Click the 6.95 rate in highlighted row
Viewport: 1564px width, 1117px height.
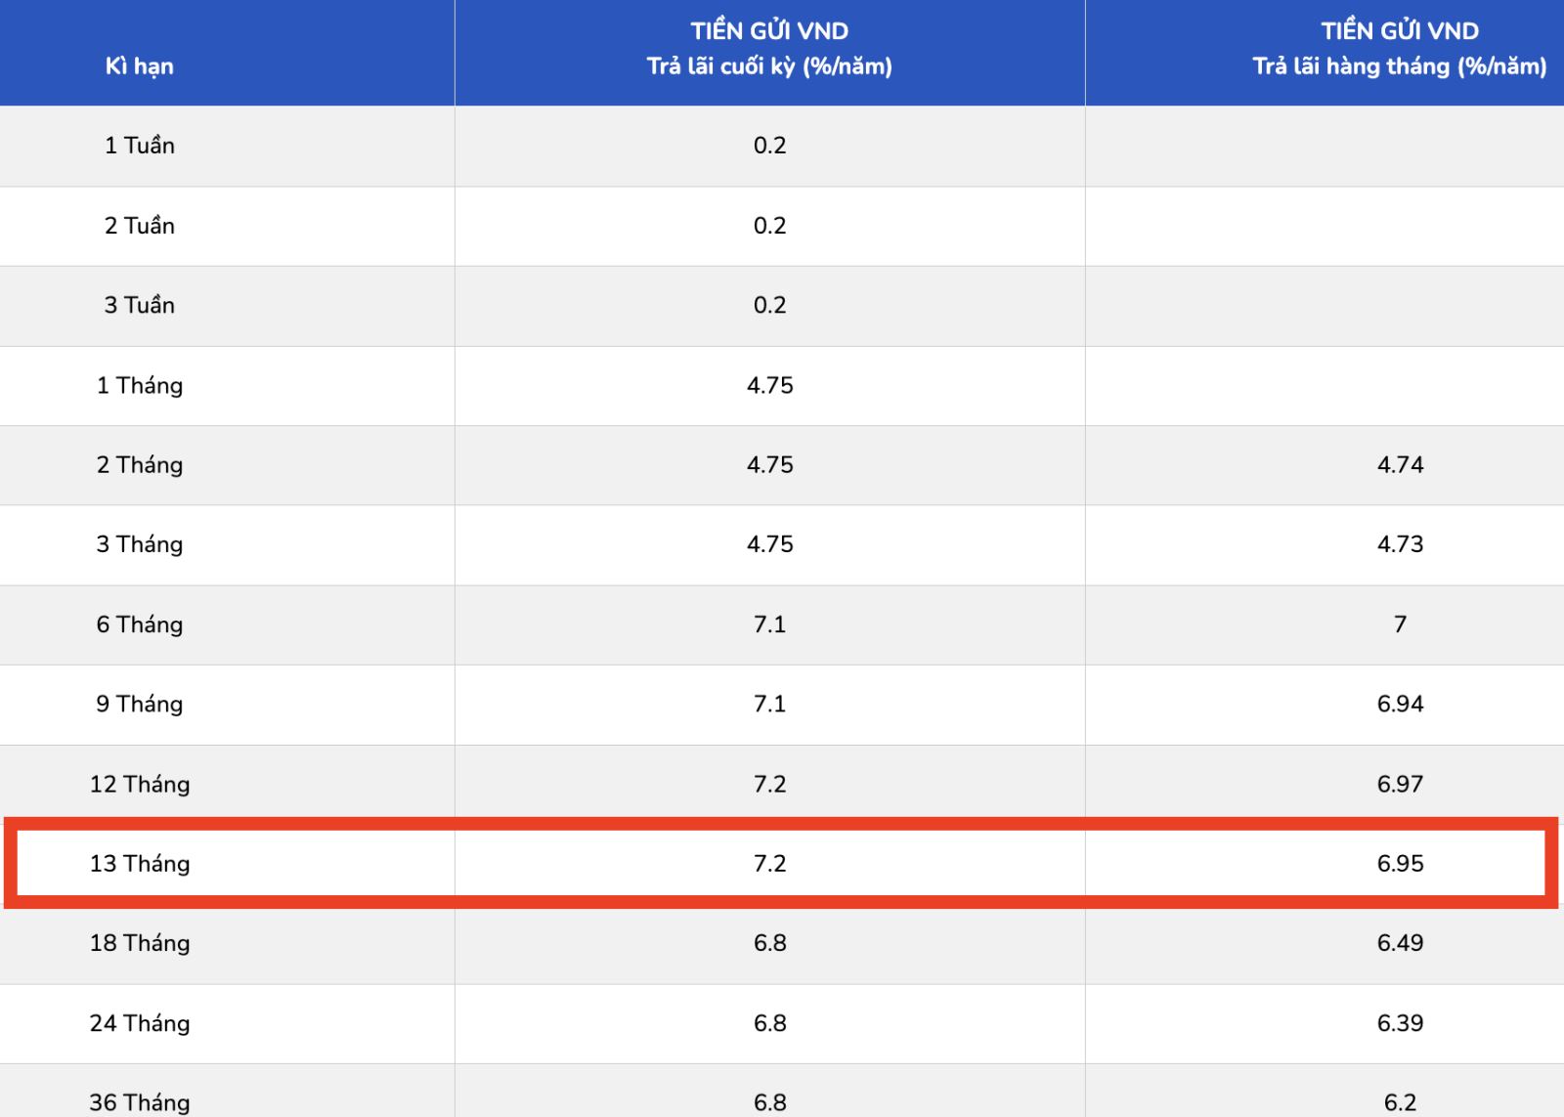(1400, 863)
